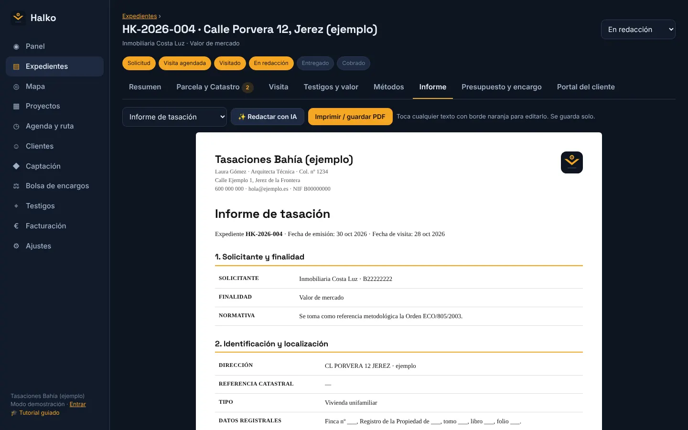Click the Solicitud stage pill
This screenshot has width=688, height=430.
coord(139,63)
